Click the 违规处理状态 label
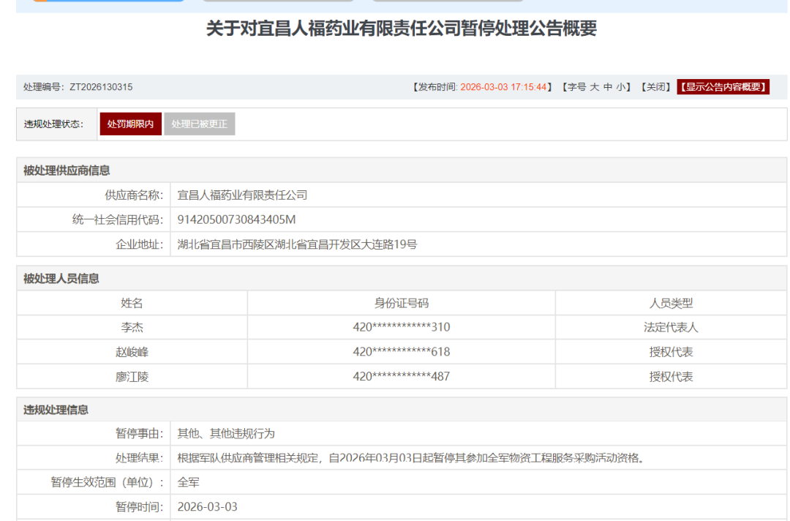Viewport: 790px width, 521px height. (53, 124)
